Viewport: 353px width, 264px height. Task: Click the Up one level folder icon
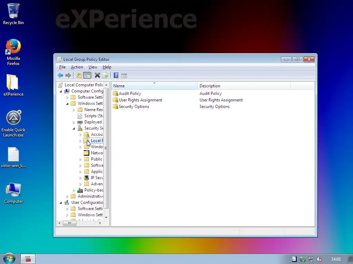[79, 75]
